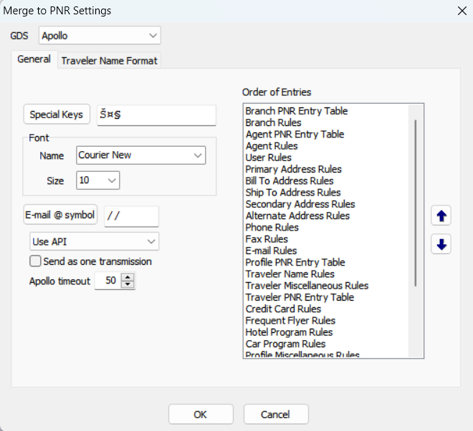Close the Merge to PNR Settings dialog
Image resolution: width=473 pixels, height=431 pixels.
pyautogui.click(x=461, y=11)
